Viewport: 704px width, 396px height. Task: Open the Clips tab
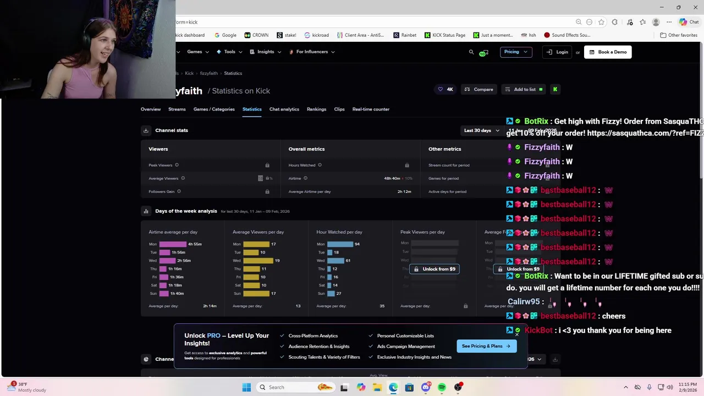(339, 109)
